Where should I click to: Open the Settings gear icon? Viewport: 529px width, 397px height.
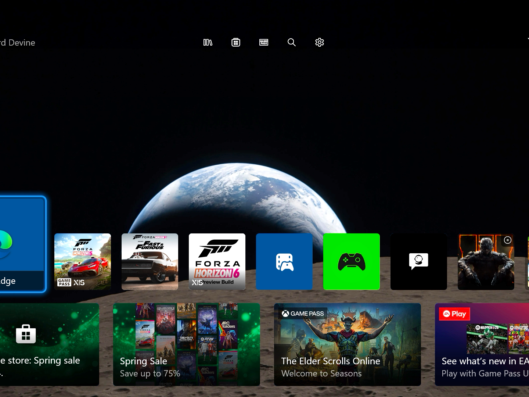click(x=320, y=42)
